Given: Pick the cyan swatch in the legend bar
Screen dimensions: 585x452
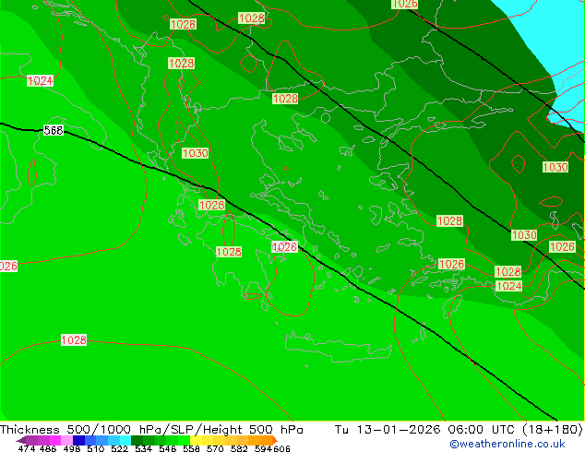Looking at the screenshot, I should pyautogui.click(x=125, y=440).
